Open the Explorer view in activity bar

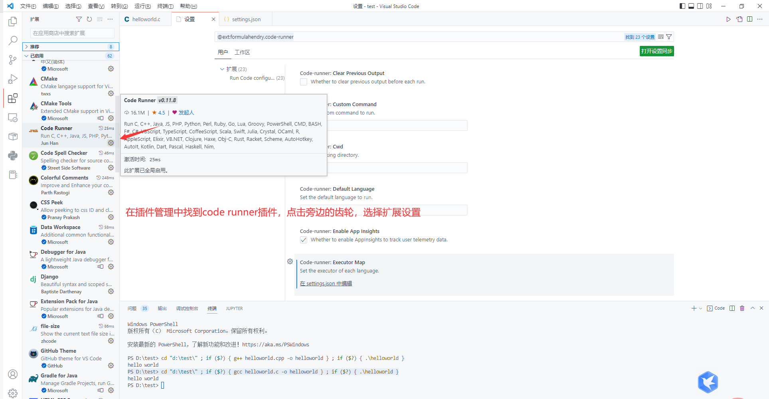(13, 21)
